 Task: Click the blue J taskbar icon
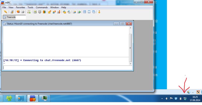click(x=21, y=98)
